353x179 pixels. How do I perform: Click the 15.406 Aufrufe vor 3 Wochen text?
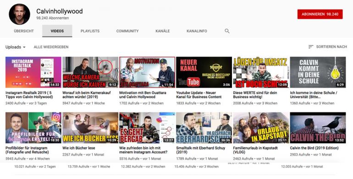click(x=197, y=167)
